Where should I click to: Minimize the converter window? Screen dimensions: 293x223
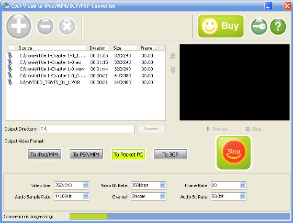click(268, 6)
